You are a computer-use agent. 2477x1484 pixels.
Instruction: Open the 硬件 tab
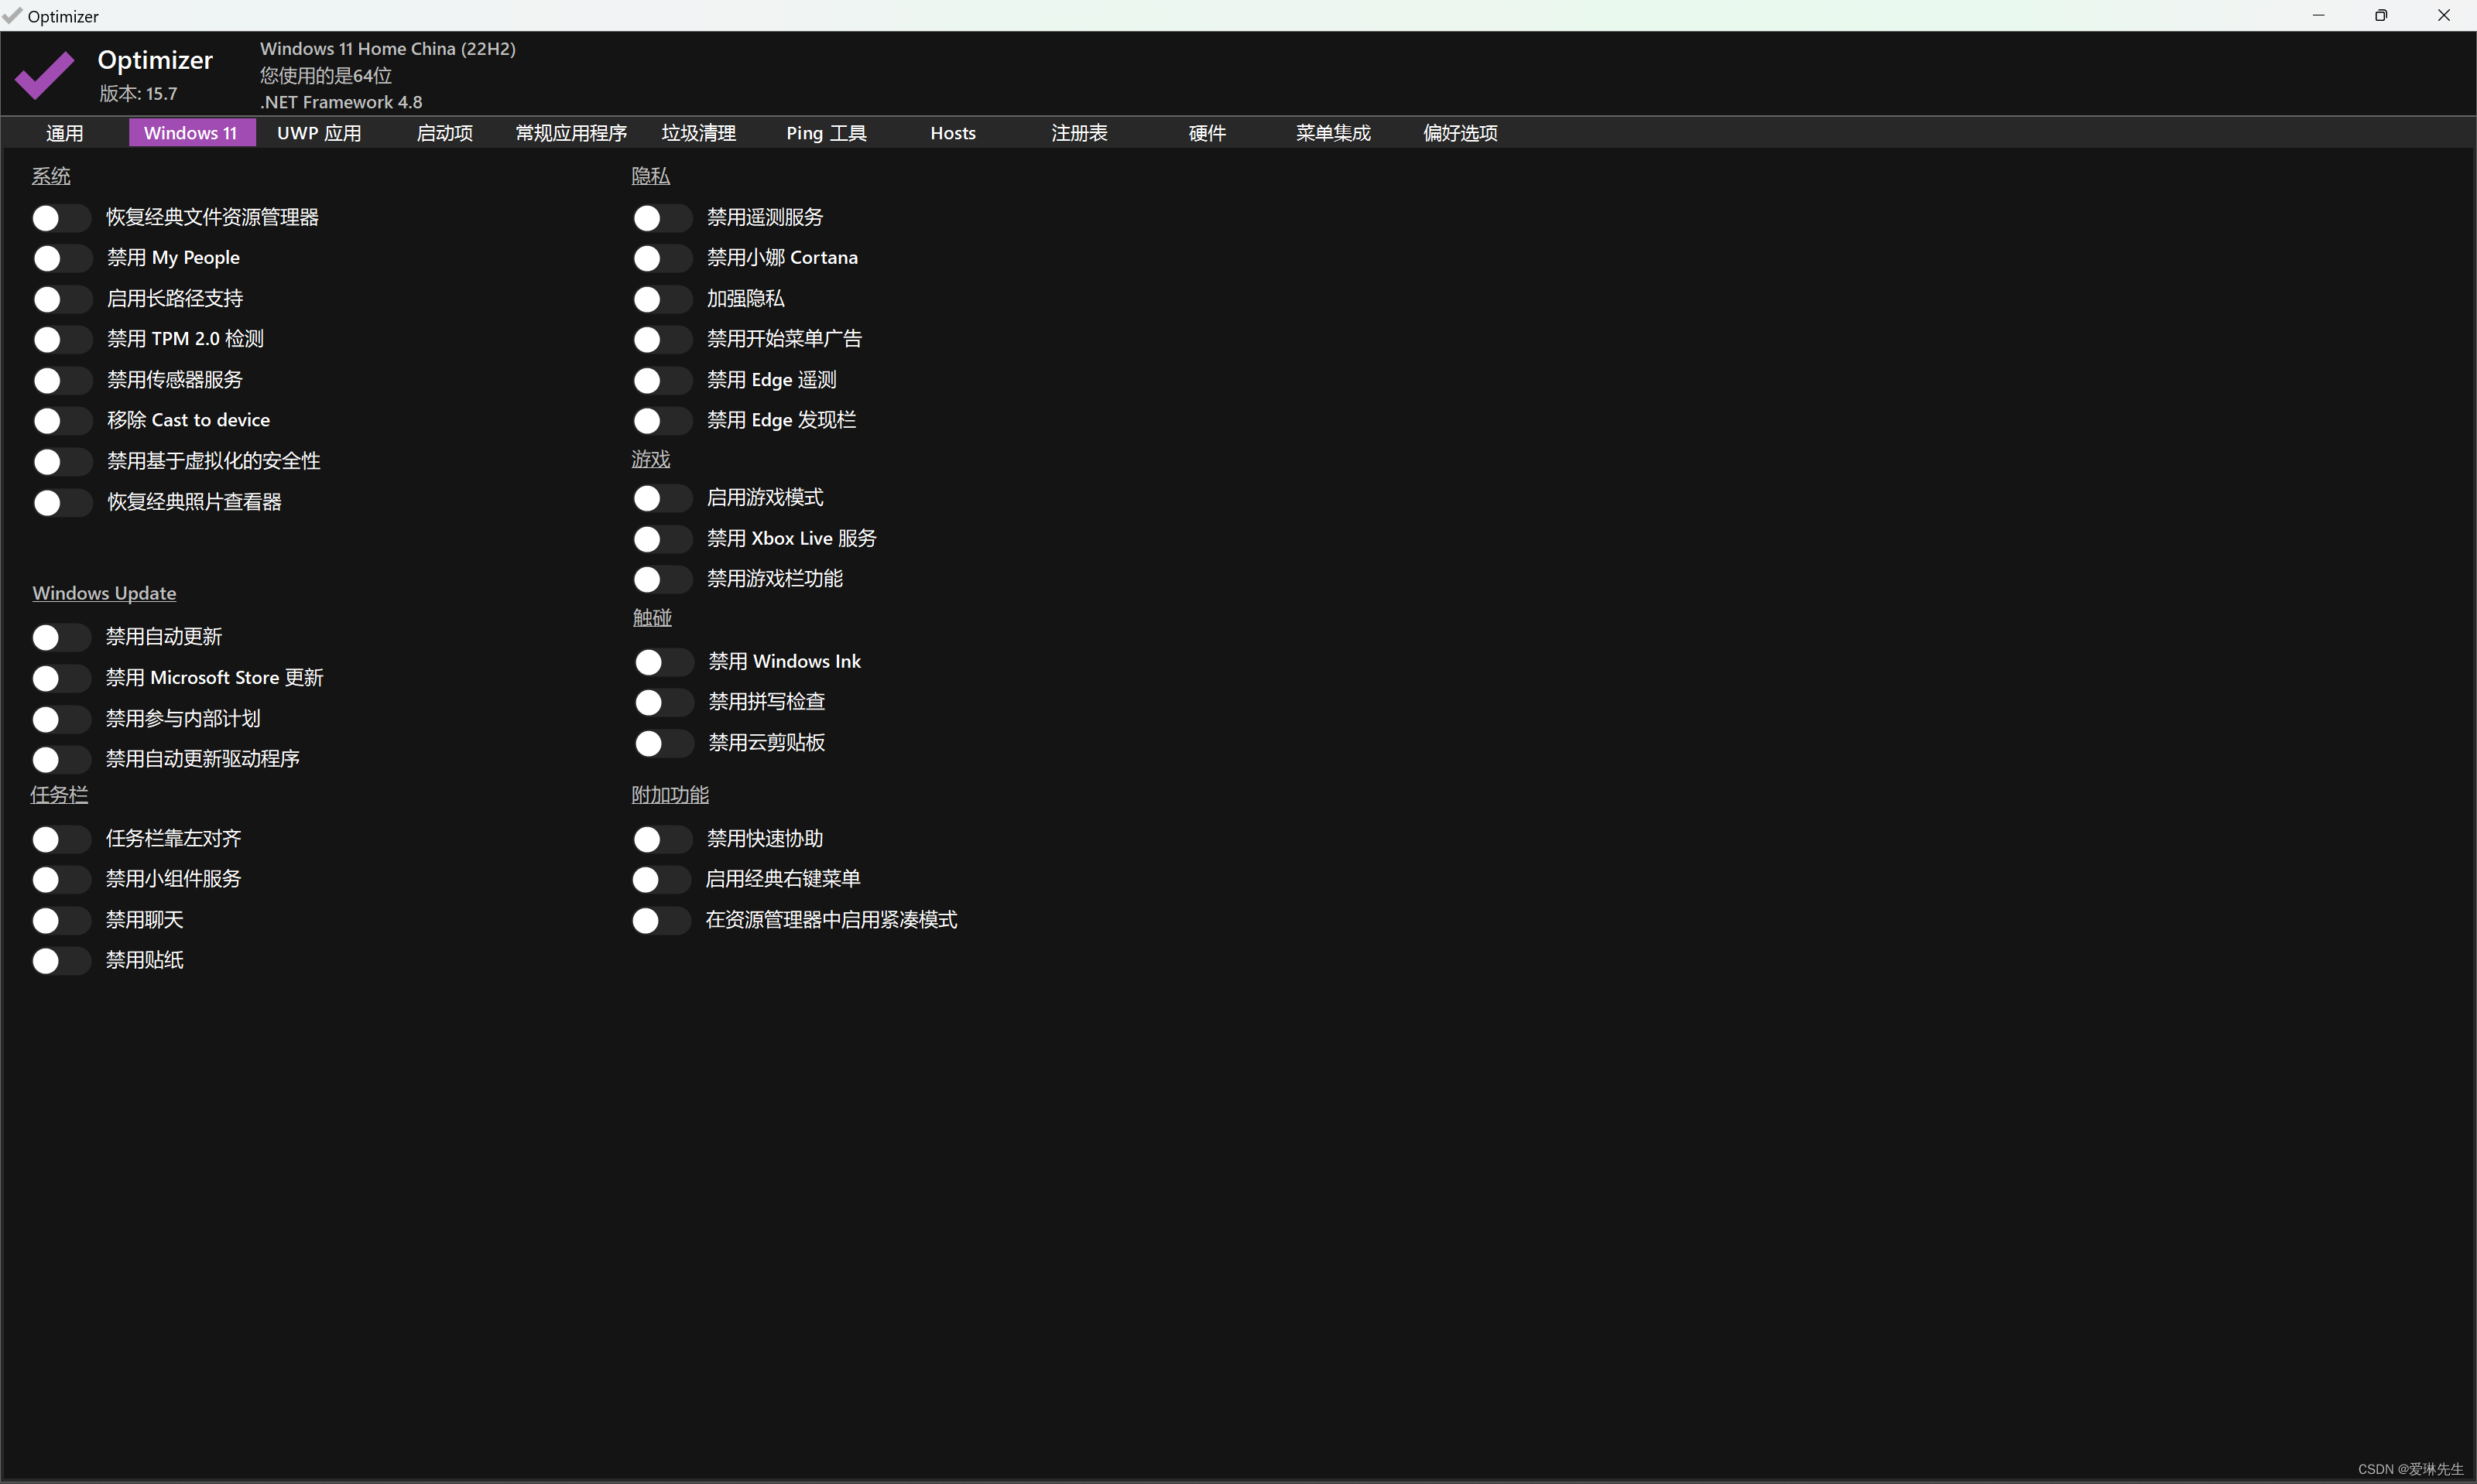[x=1208, y=133]
